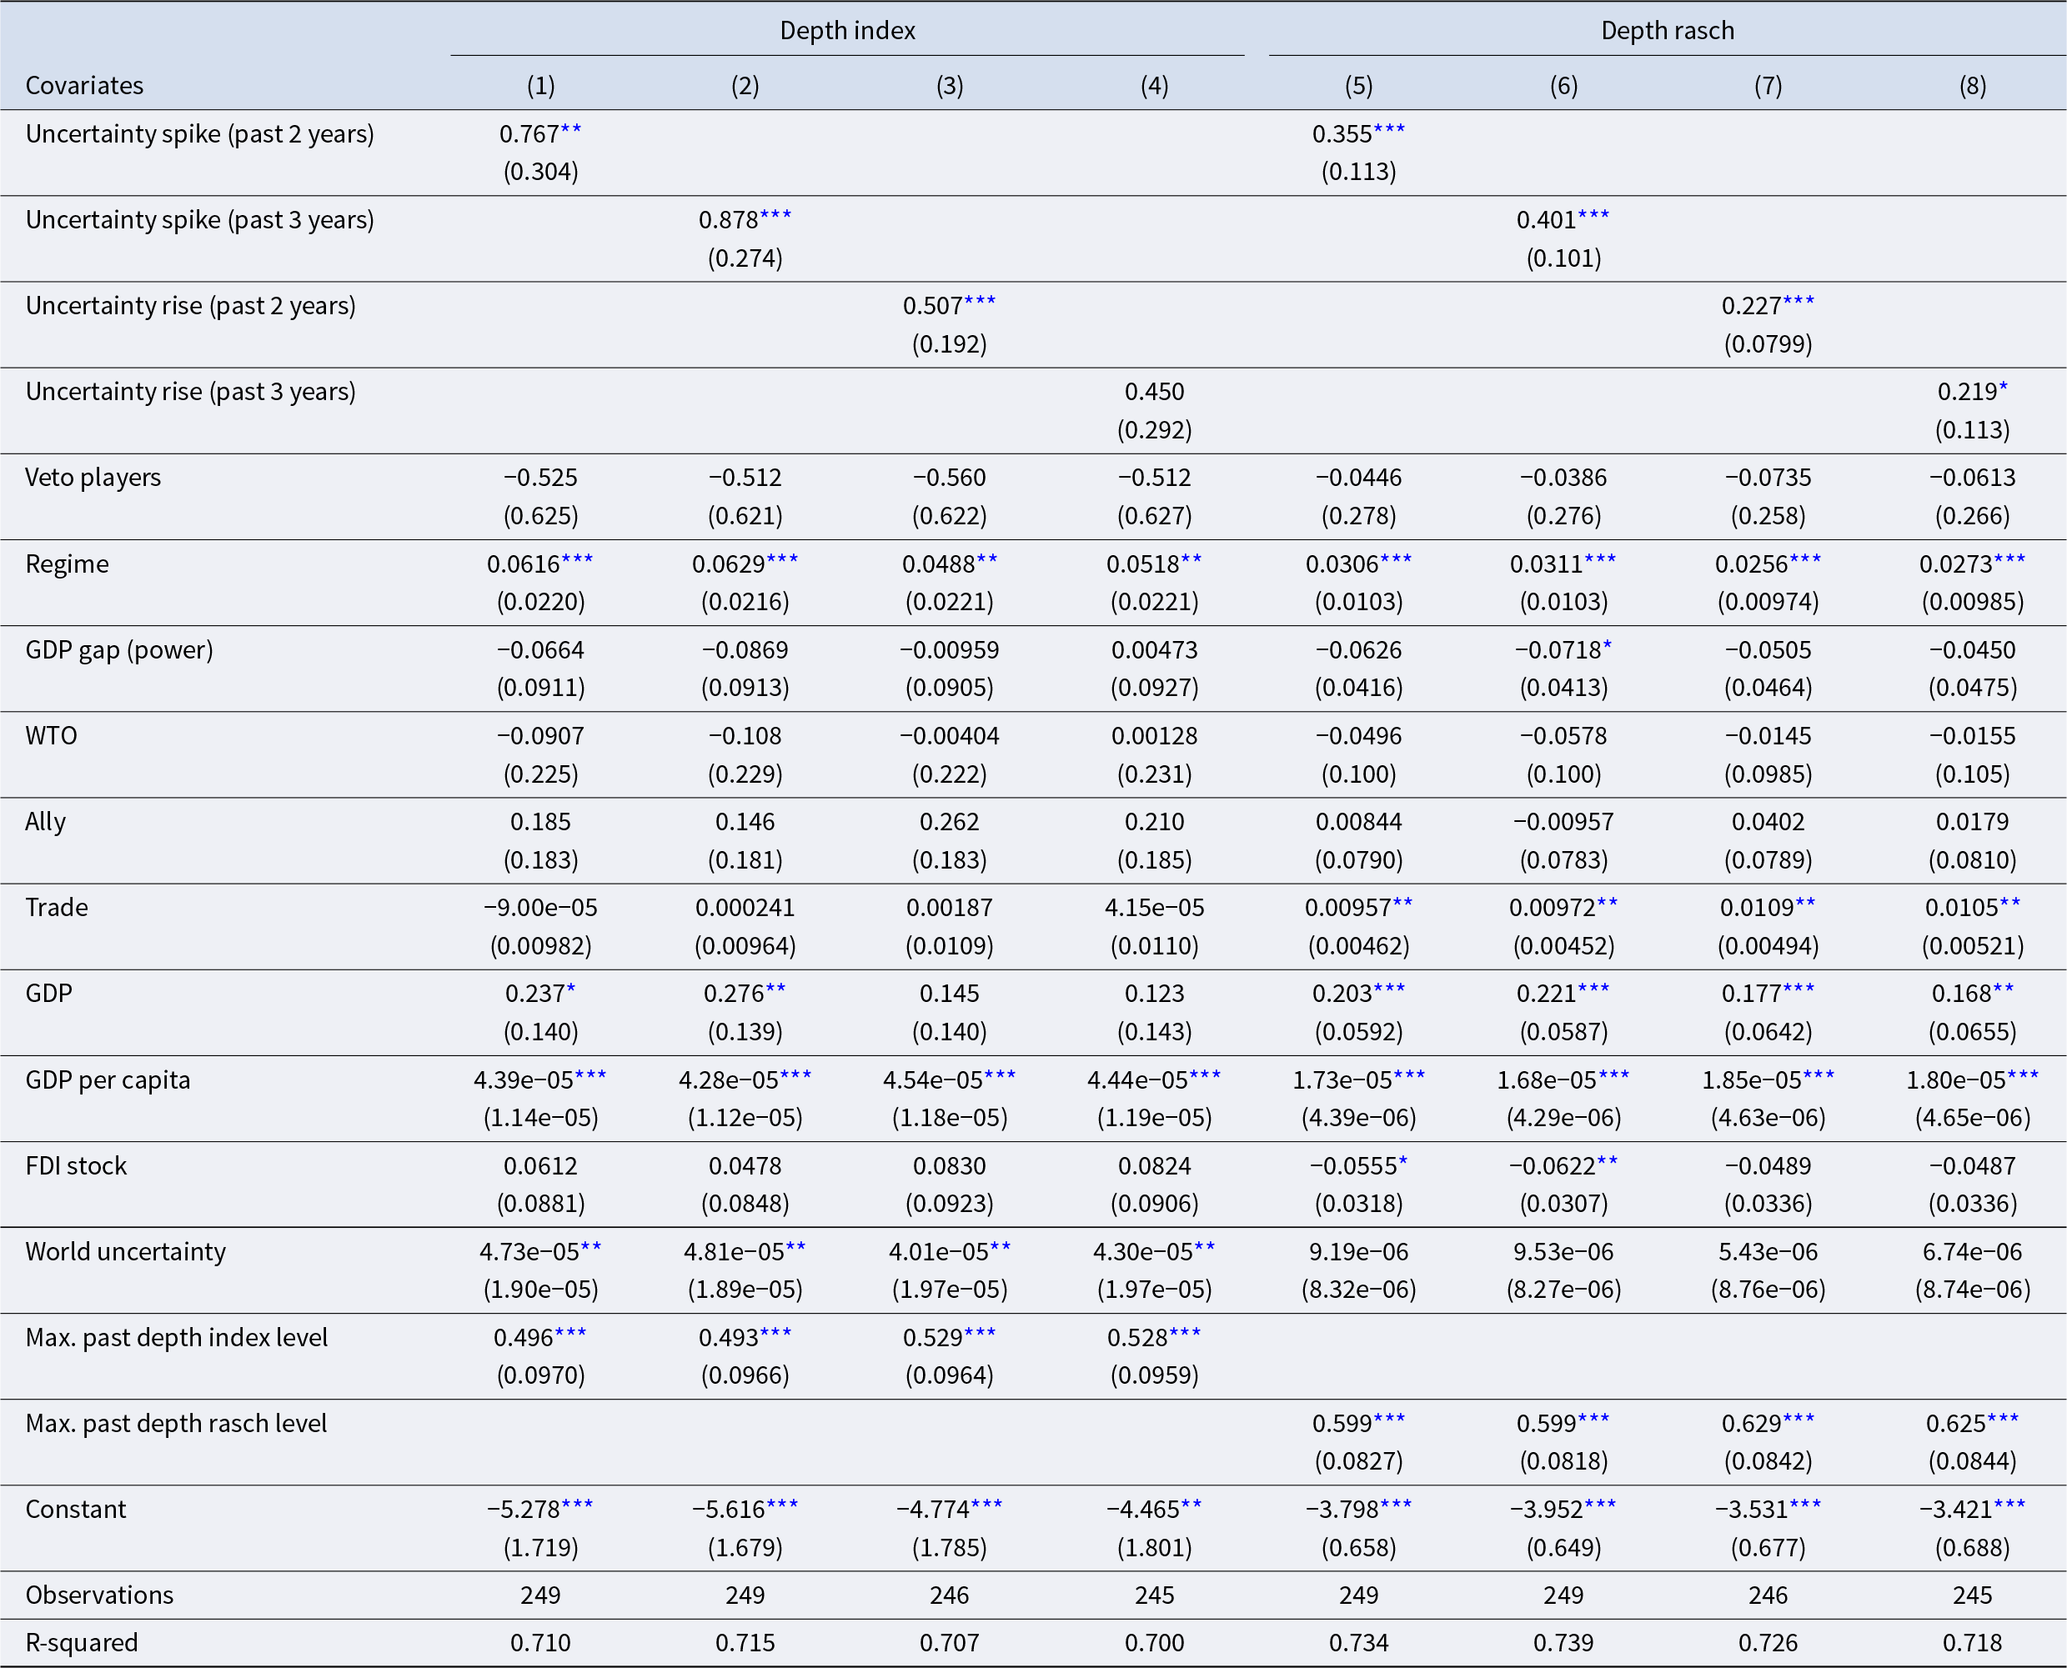Select the Covariates header label
The width and height of the screenshot is (2067, 1668).
click(84, 86)
